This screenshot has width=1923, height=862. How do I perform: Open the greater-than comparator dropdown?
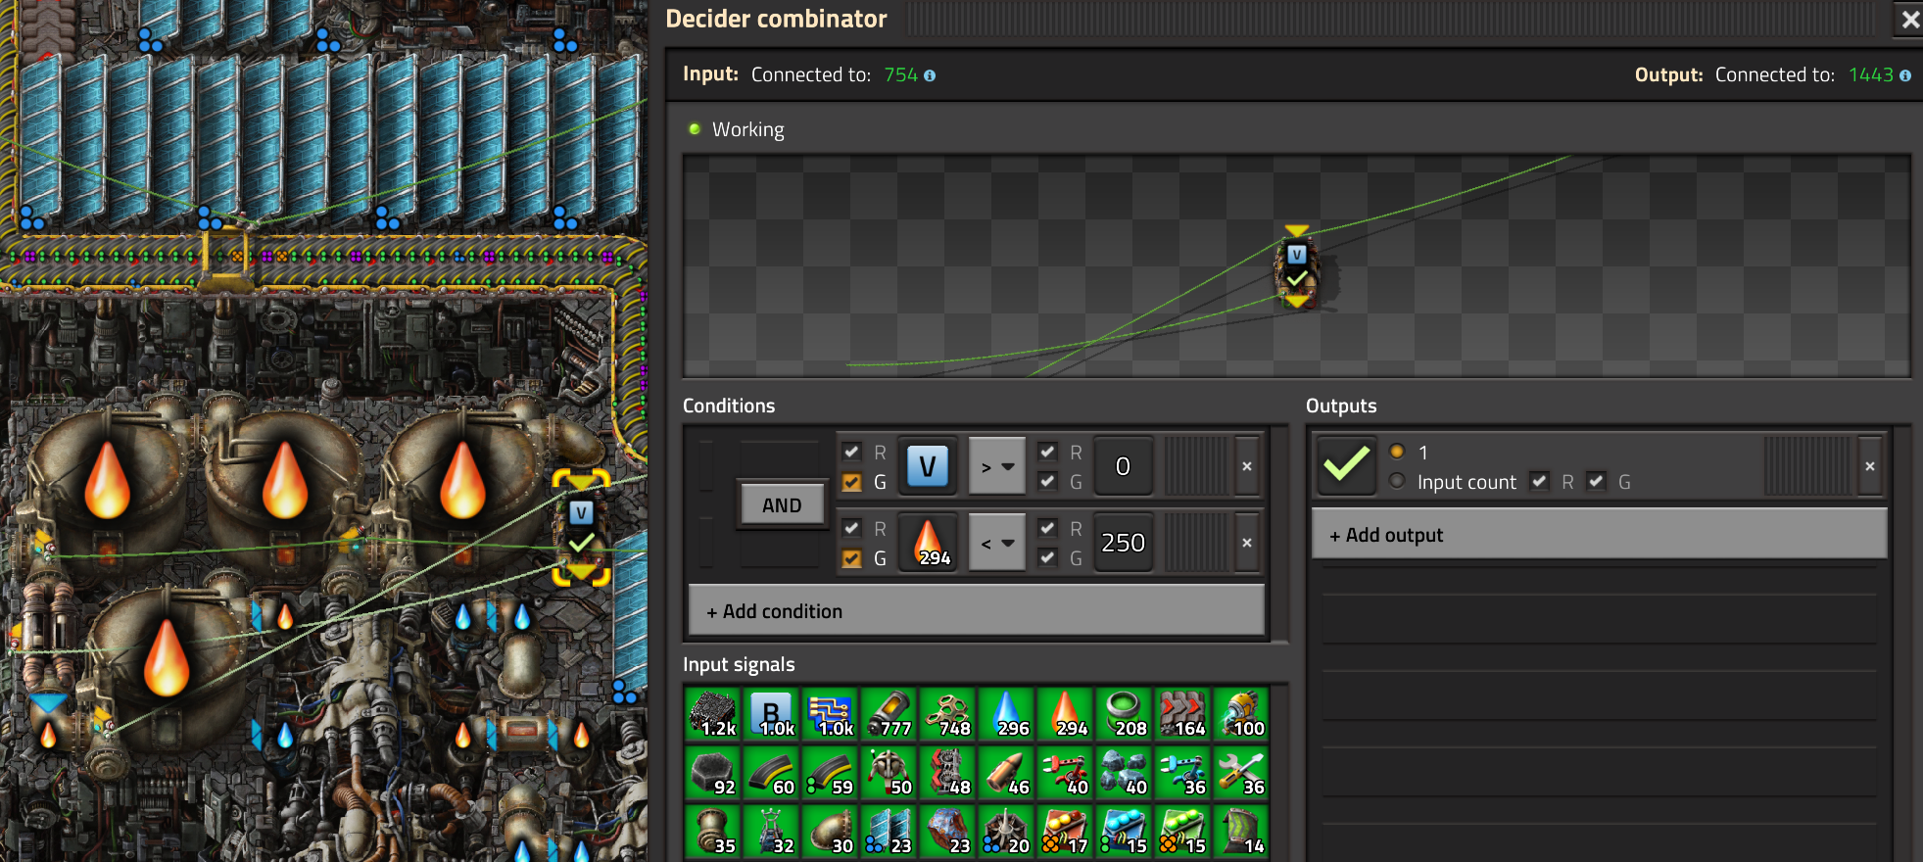coord(997,466)
